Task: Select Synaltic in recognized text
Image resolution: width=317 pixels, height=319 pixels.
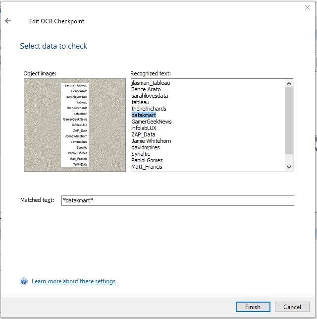Action: coord(141,154)
